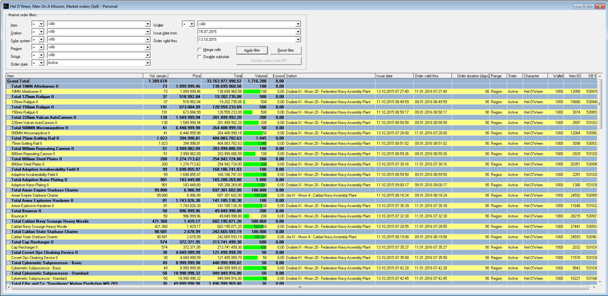Select the Amarr Empire Starbase Charter order row
Viewport: 608px width, 296px height.
[302, 195]
